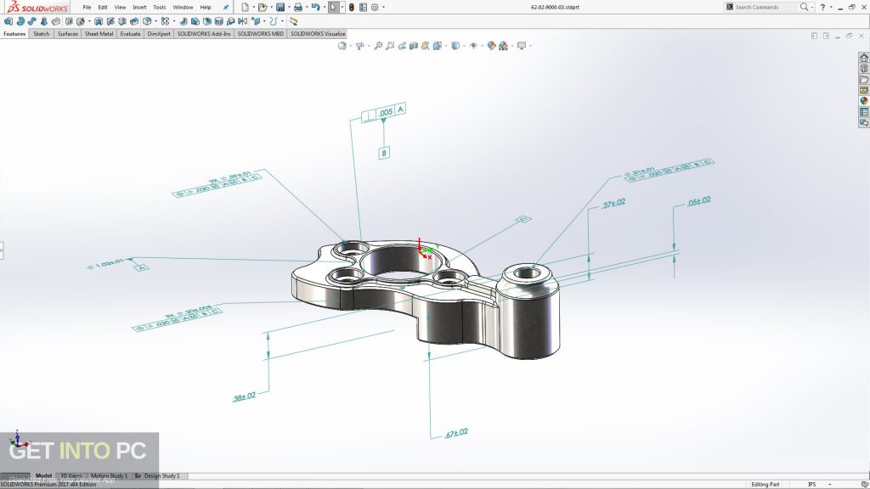The image size is (870, 489).
Task: Switch to the Sketch tab
Action: pyautogui.click(x=41, y=34)
